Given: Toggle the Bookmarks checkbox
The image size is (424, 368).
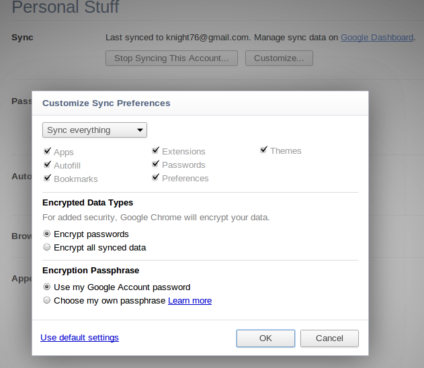Looking at the screenshot, I should (x=47, y=178).
